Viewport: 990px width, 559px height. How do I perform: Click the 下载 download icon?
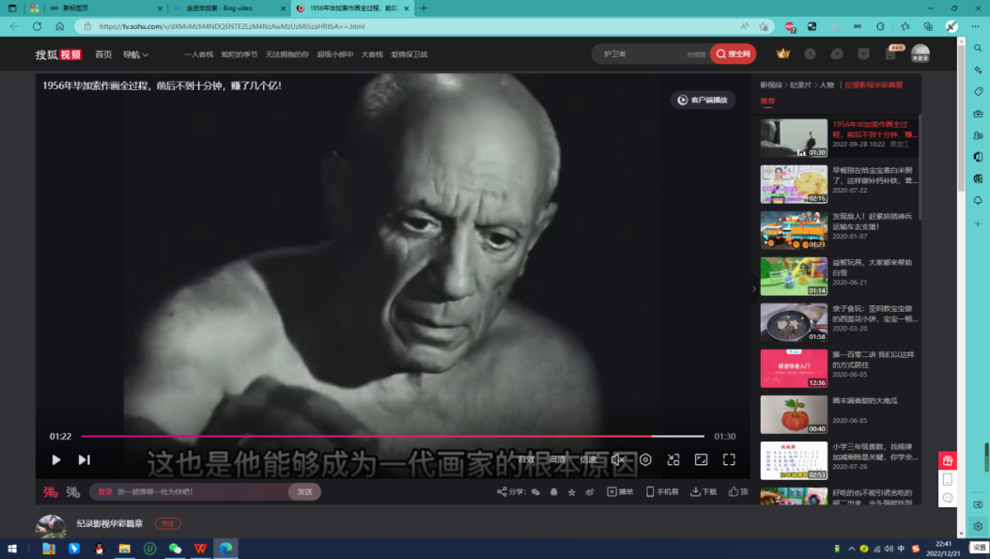tap(704, 491)
